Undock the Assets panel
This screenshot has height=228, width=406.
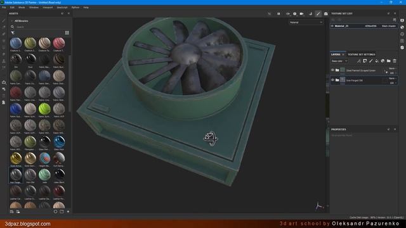pyautogui.click(x=62, y=13)
